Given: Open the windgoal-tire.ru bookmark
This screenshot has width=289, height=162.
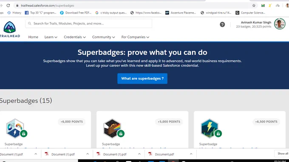Looking at the screenshot, I should [216, 13].
